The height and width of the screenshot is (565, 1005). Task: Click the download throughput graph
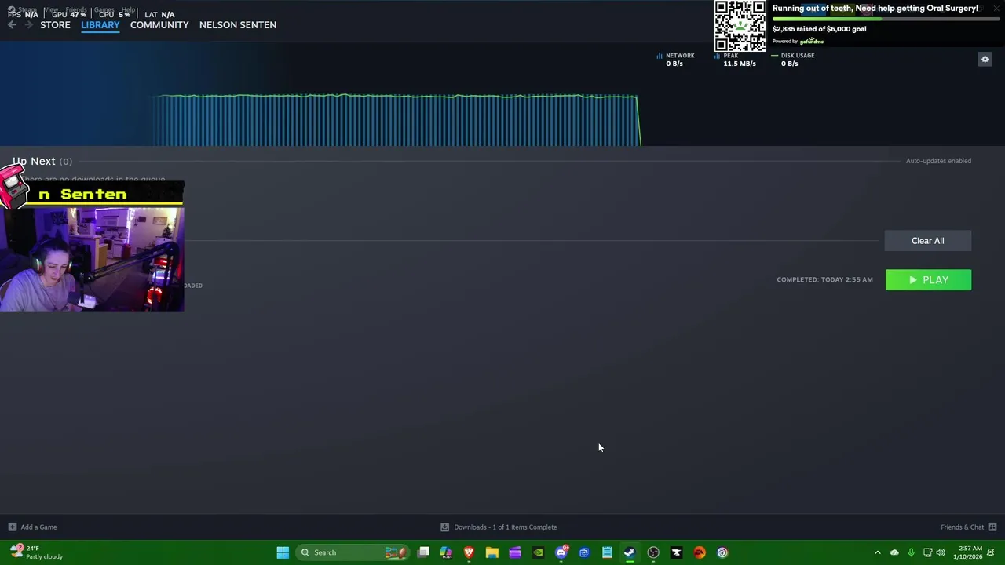pos(397,120)
